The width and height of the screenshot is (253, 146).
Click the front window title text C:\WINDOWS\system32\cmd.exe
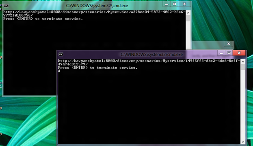pyautogui.click(x=151, y=55)
